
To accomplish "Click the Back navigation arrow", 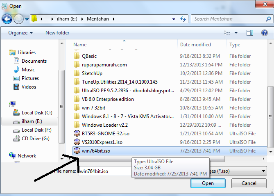I will pyautogui.click(x=7, y=19).
